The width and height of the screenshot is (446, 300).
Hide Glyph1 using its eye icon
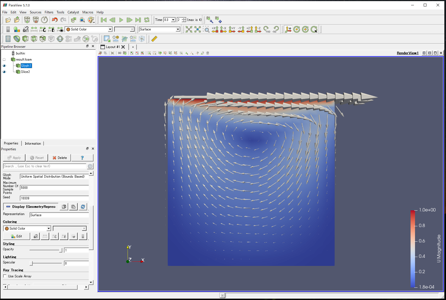point(4,66)
